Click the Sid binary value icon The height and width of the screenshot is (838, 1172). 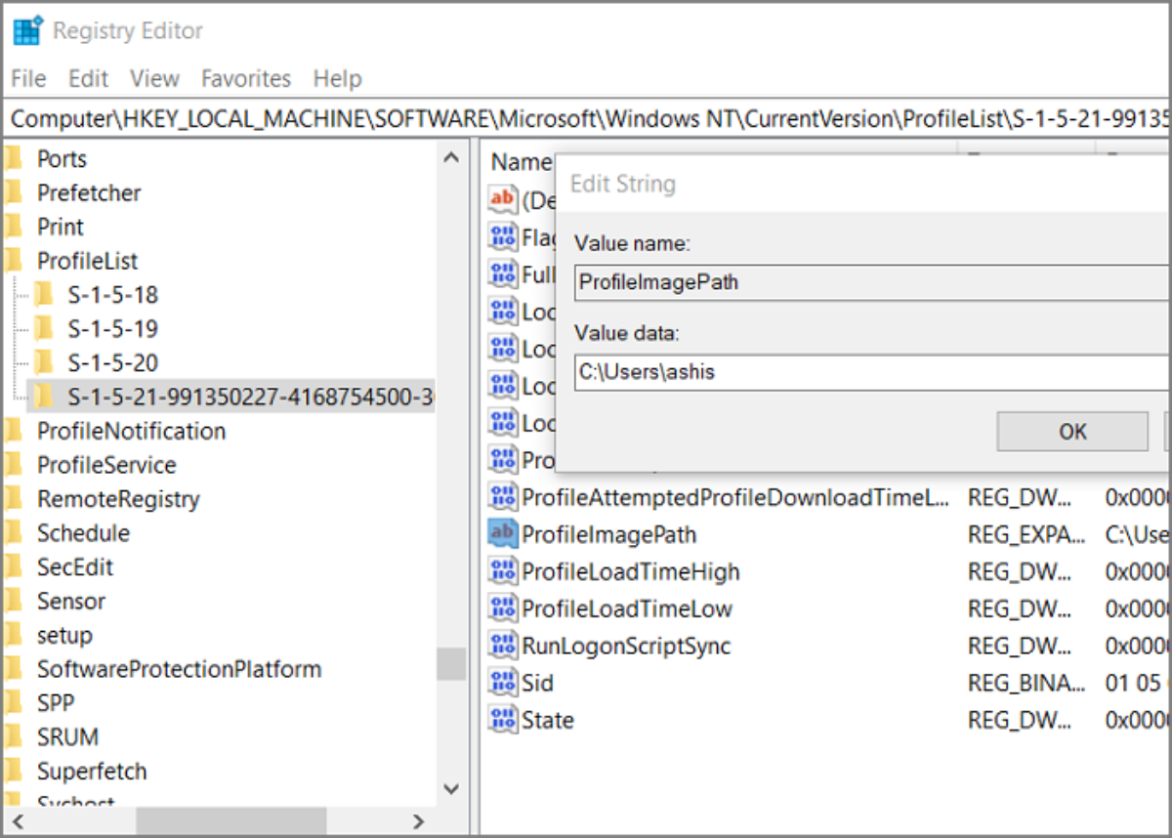coord(502,683)
